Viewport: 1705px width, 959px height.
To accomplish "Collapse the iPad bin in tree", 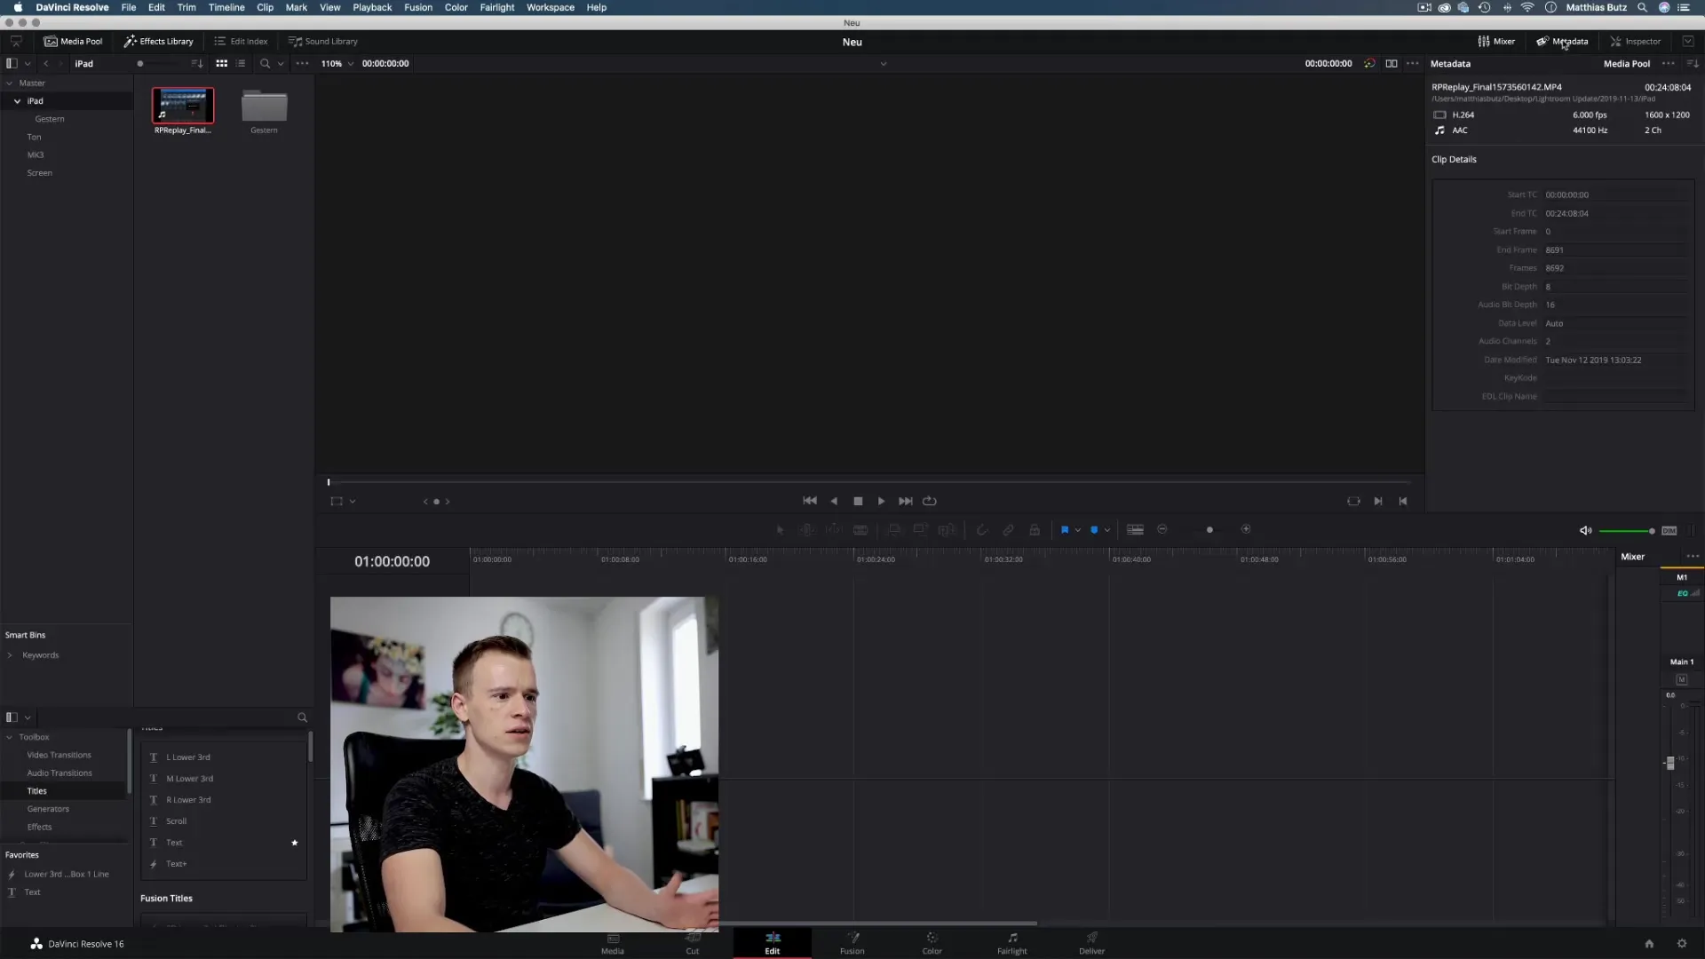I will [x=17, y=101].
